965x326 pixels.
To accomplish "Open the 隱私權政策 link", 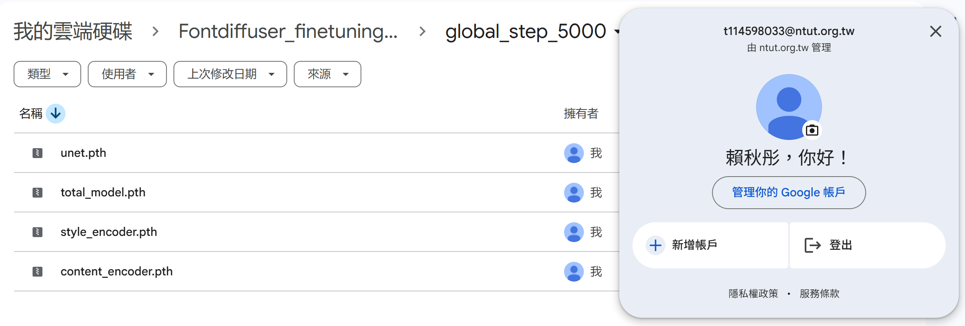I will click(753, 293).
